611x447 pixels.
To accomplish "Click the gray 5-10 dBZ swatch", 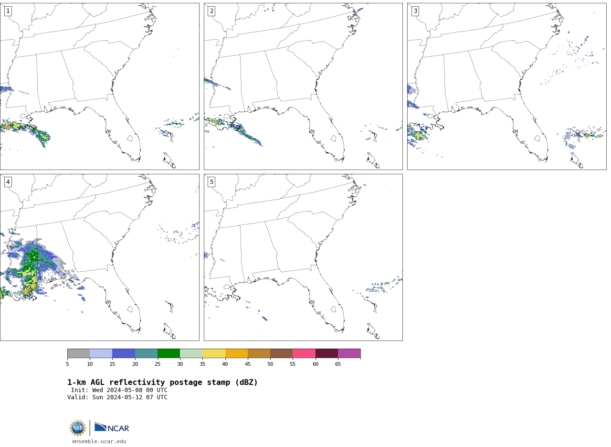I will pyautogui.click(x=78, y=353).
